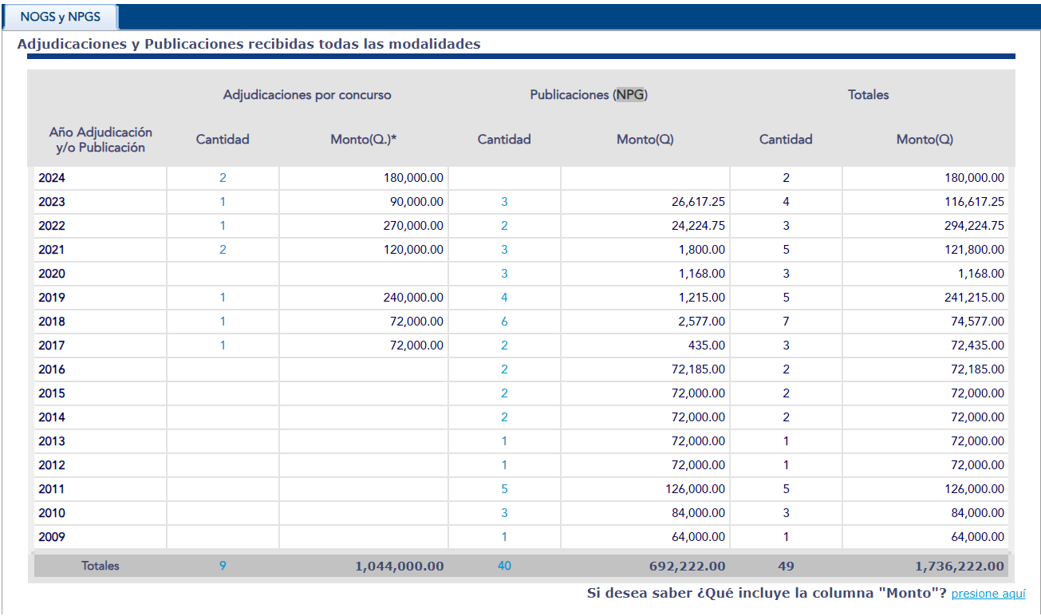Open 2013 publicaciones quantity link 1
Image resolution: width=1041 pixels, height=616 pixels.
tap(504, 441)
